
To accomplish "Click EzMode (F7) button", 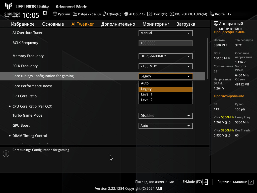I will point(195,182).
